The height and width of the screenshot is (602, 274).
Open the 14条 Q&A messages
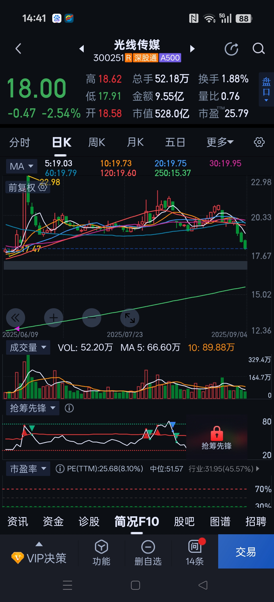pos(195,553)
